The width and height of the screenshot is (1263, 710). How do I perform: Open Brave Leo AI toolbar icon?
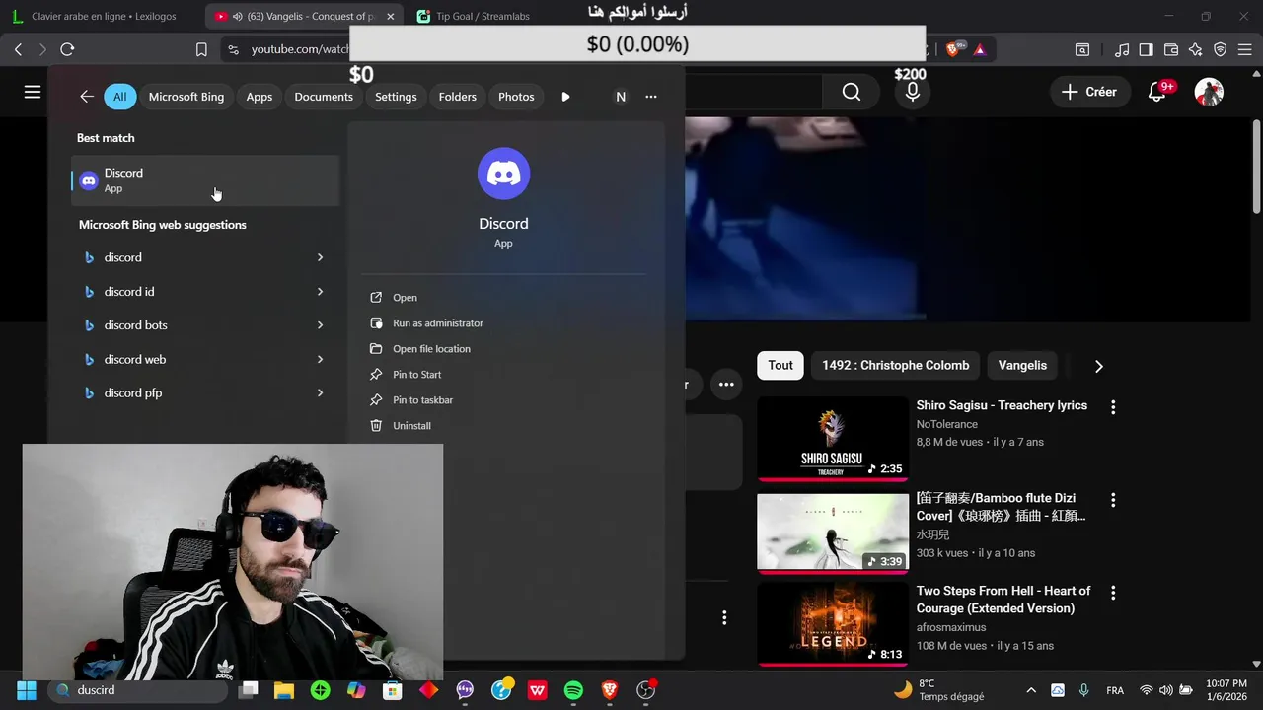coord(1196,49)
